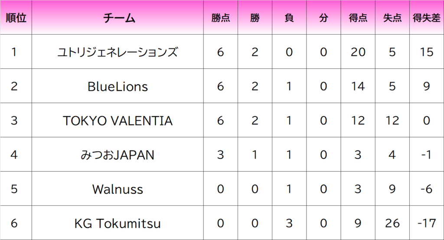Select the 得失差 column header
Screen dimensions: 444x240
(x=427, y=17)
